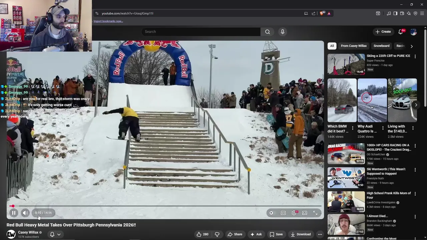Open options for 'Which BMW' short
Screen dimensions: 427x240
click(x=353, y=128)
